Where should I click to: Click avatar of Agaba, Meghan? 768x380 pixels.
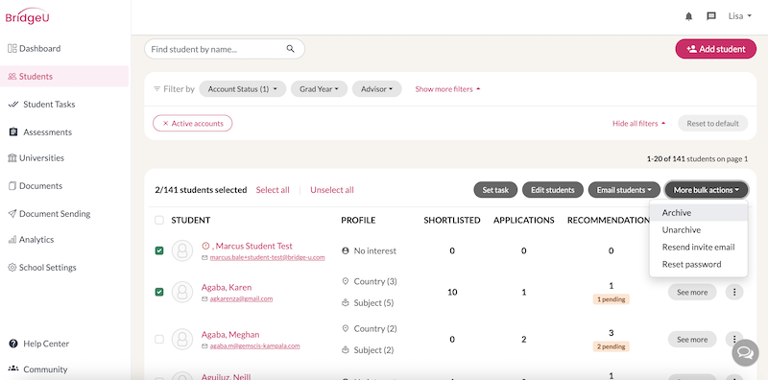[182, 339]
